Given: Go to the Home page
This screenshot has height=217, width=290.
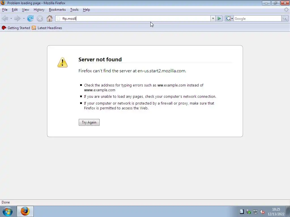Looking at the screenshot, I should tap(49, 18).
